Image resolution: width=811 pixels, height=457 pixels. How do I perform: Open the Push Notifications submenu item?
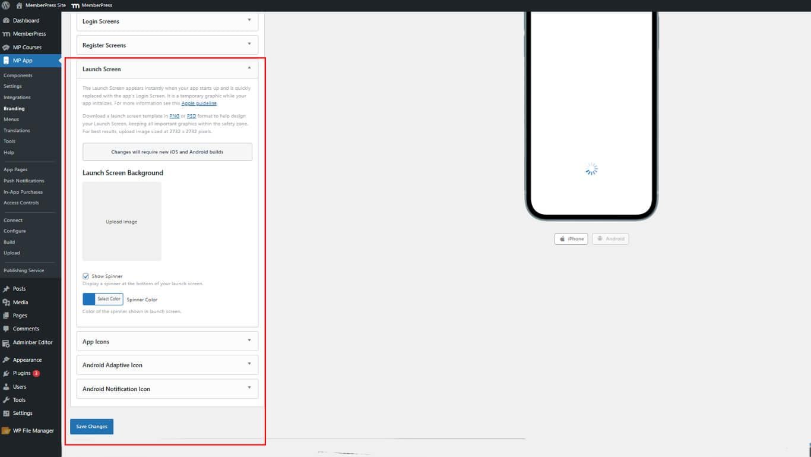pos(24,181)
